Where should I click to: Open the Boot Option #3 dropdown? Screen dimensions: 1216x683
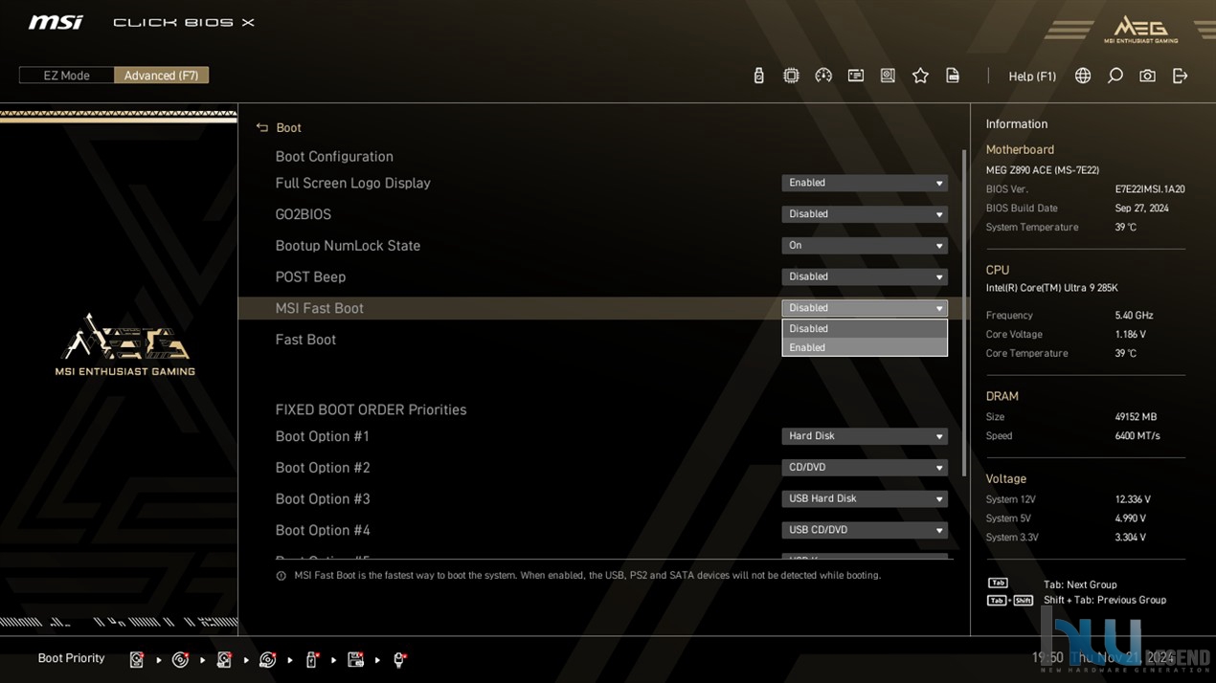click(x=865, y=498)
